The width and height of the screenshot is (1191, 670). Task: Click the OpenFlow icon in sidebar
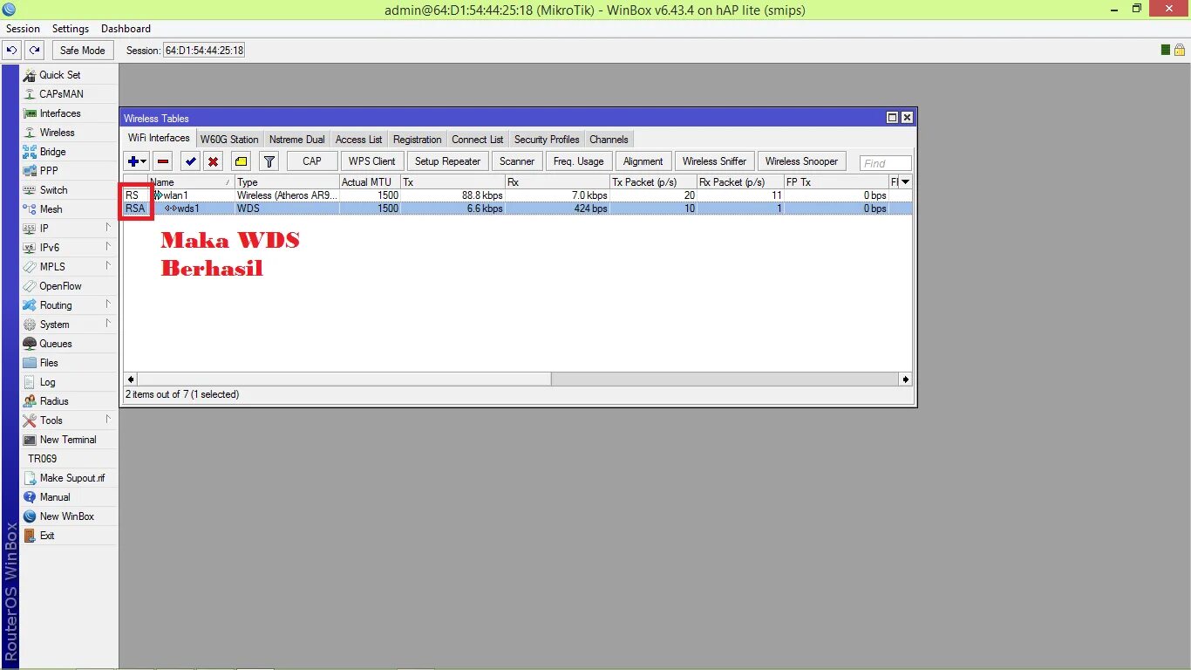[30, 286]
